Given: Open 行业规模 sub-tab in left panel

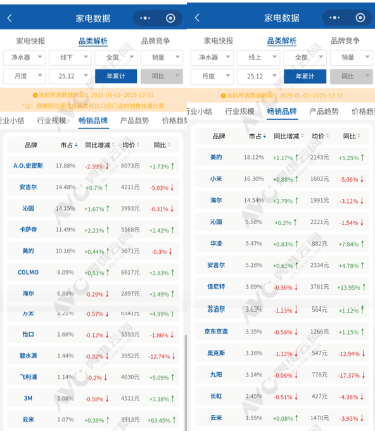Looking at the screenshot, I should pos(51,121).
